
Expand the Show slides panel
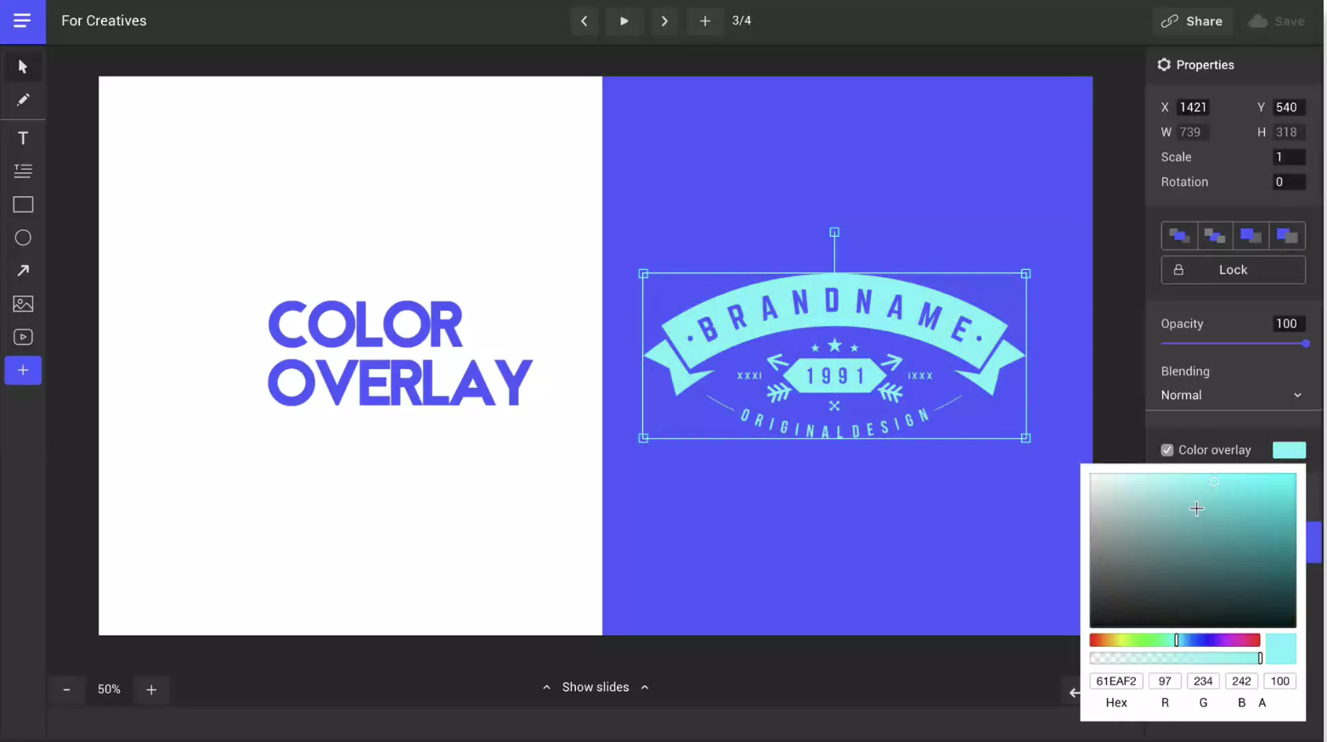596,687
